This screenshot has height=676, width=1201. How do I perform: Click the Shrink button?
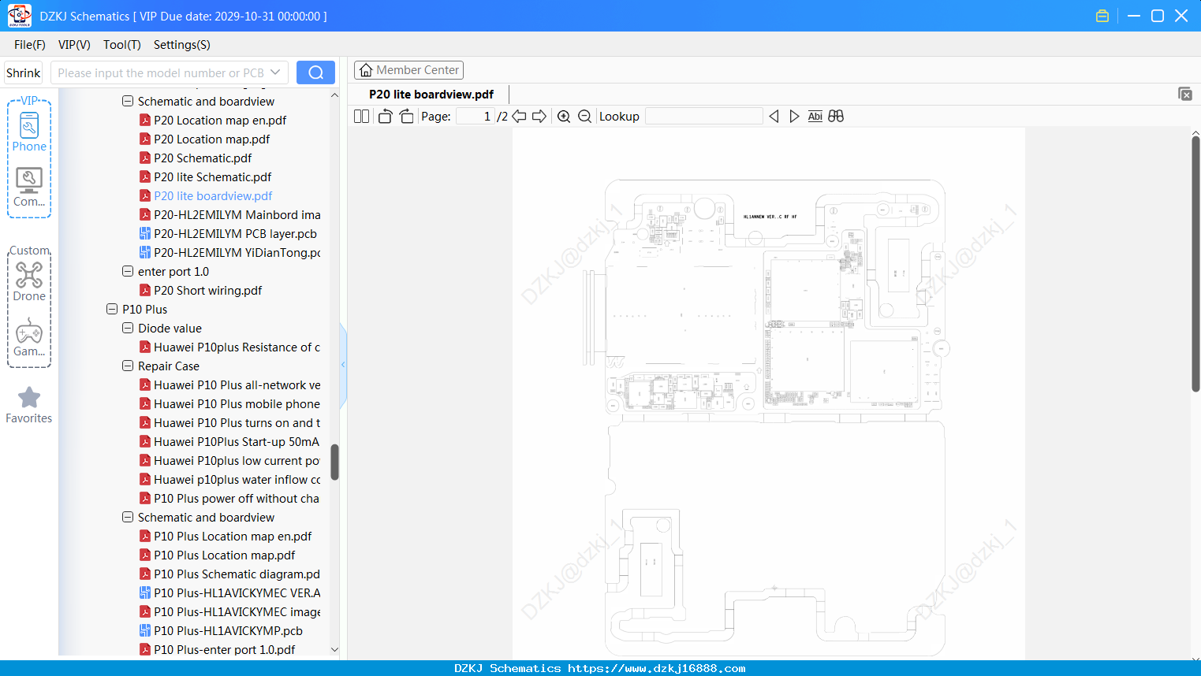(23, 72)
